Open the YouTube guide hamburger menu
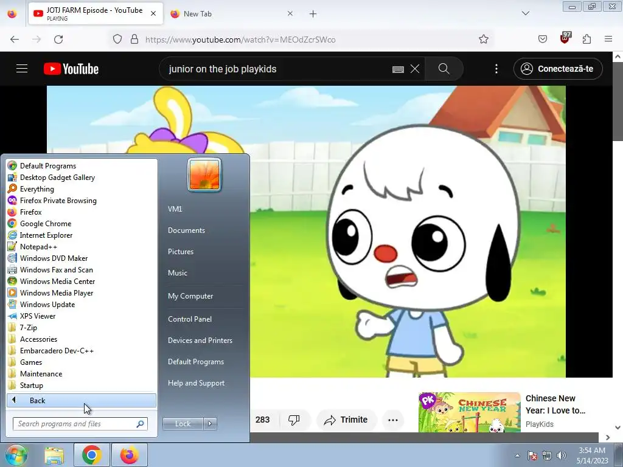This screenshot has width=623, height=467. pyautogui.click(x=22, y=69)
